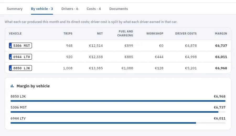Click the 8850 LJK margin progress bar
Screen dimensions: 236x136
tap(118, 101)
